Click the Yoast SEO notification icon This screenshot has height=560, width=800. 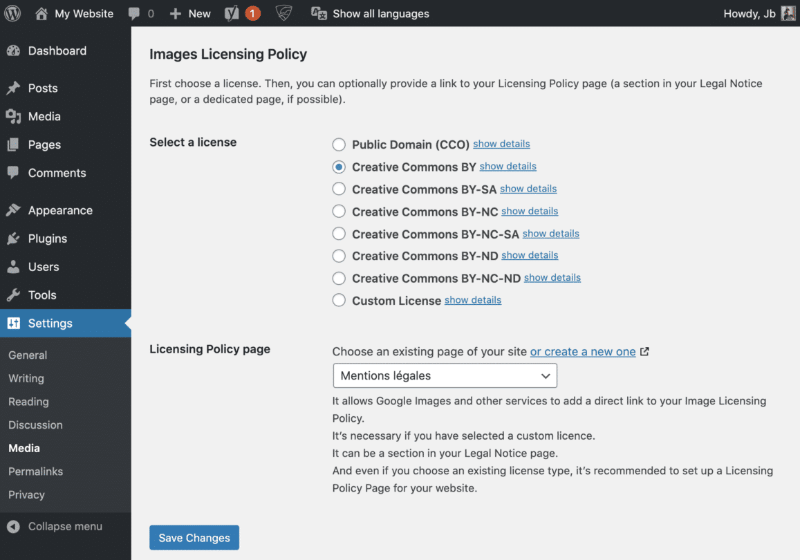(232, 13)
